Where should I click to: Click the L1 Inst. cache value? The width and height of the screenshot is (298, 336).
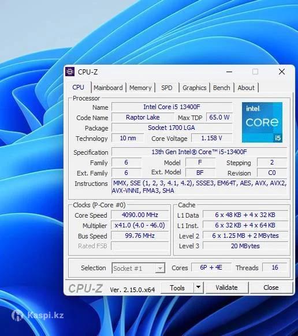pos(245,225)
